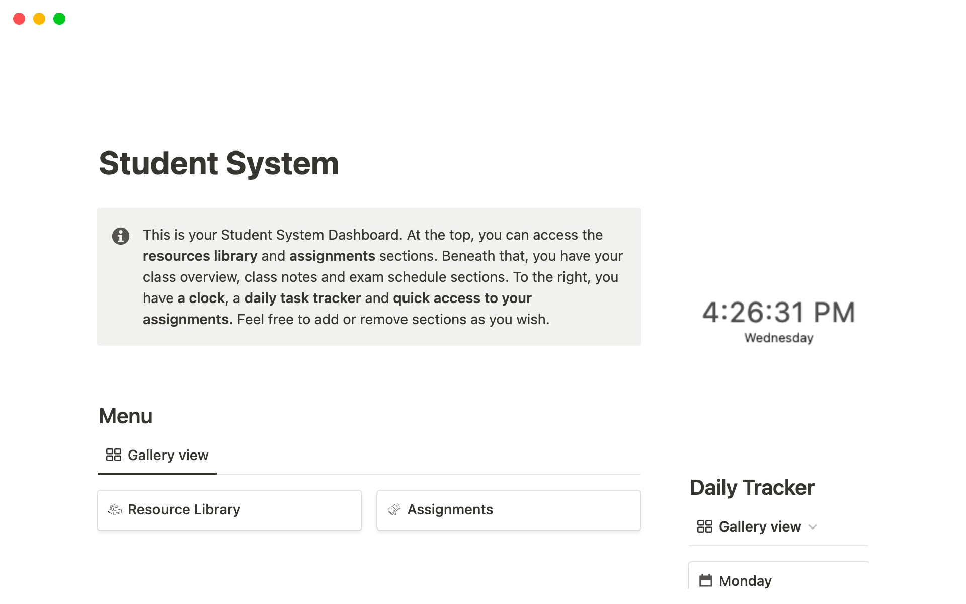This screenshot has height=604, width=966.
Task: Click the books icon on Resource Library
Action: tap(115, 509)
